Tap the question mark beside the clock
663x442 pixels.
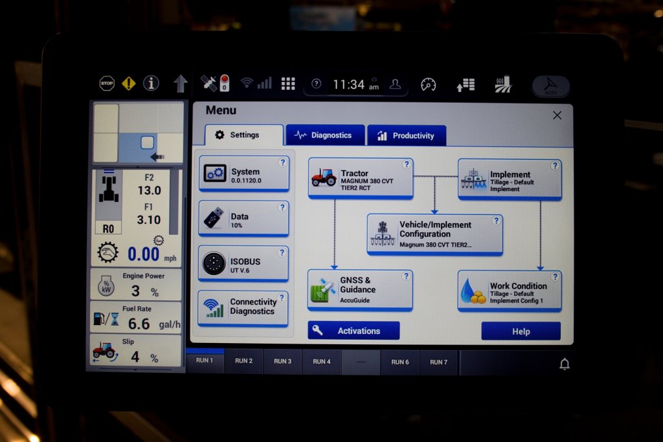(x=316, y=83)
